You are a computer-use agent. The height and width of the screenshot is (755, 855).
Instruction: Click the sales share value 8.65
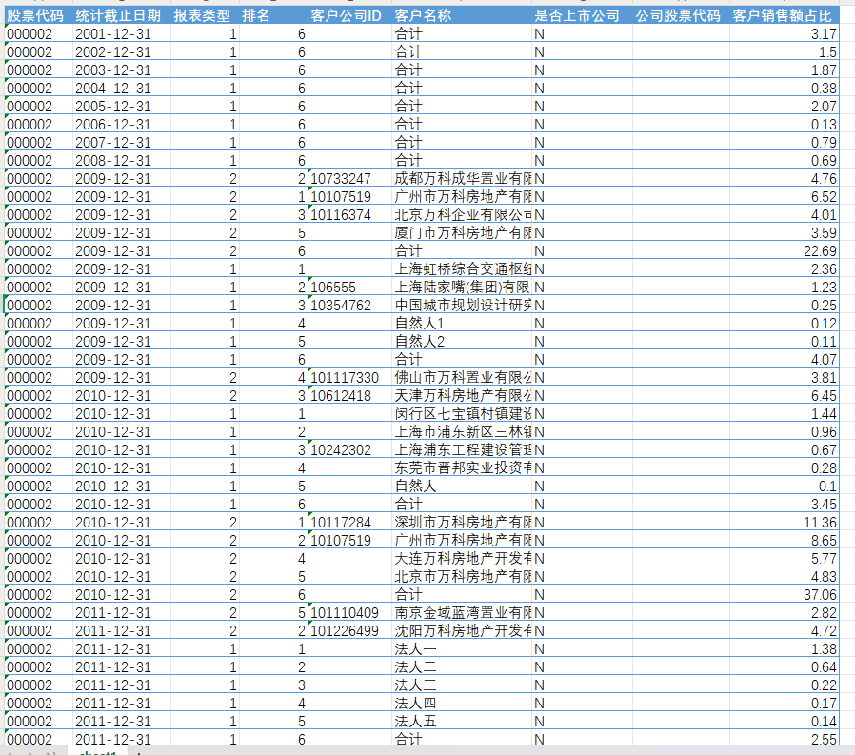tap(785, 540)
